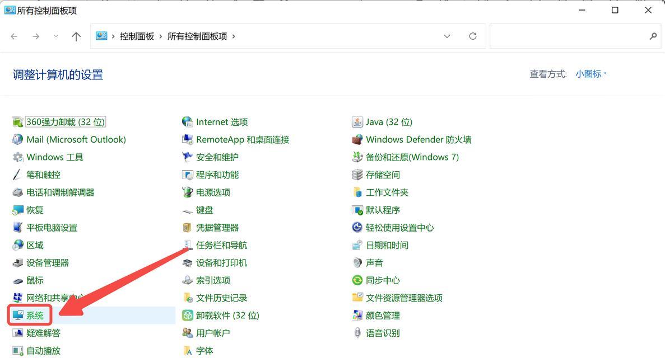665x358 pixels.
Task: Click the 电源选项 icon
Action: 187,192
